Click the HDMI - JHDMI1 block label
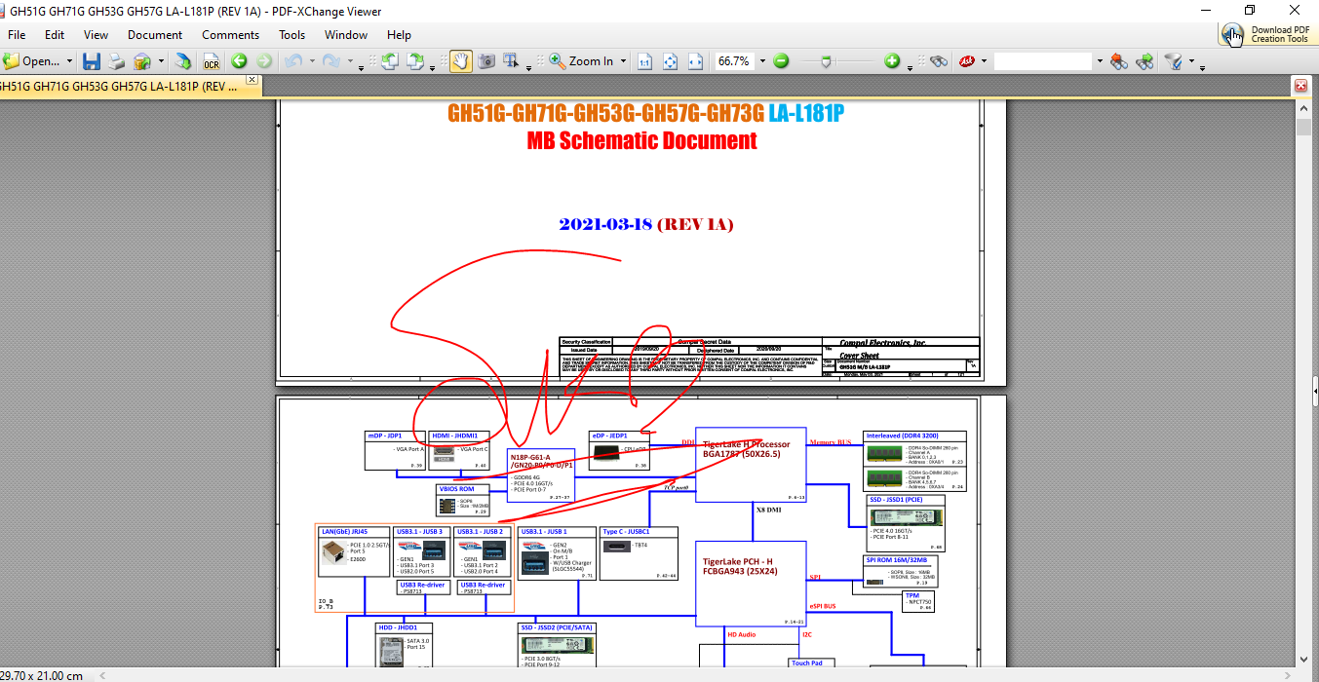The width and height of the screenshot is (1319, 682). 455,436
